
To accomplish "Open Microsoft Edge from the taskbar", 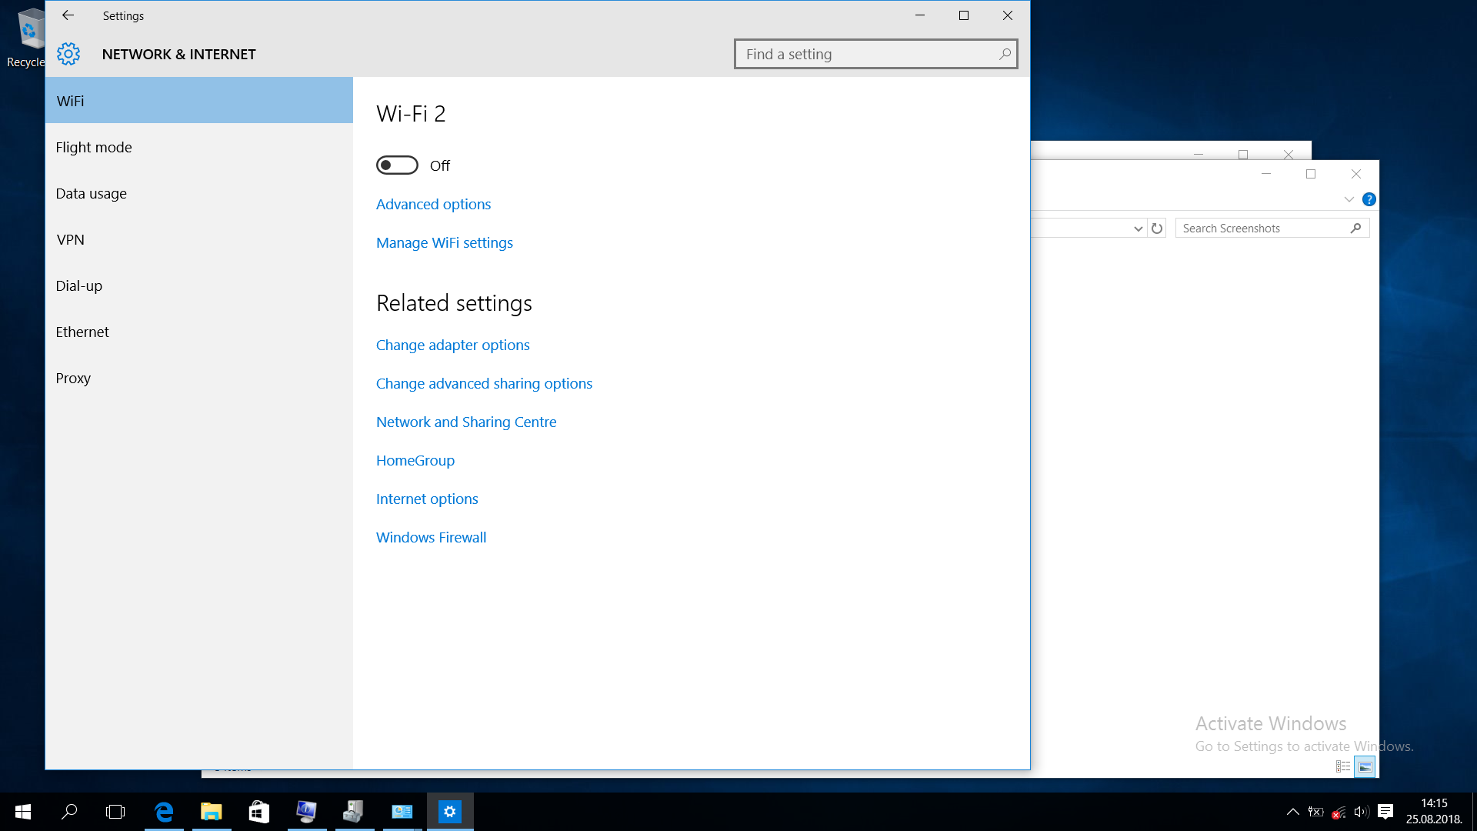I will (x=164, y=812).
